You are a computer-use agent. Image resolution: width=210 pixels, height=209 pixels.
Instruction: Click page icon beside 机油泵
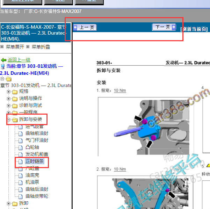(x=21, y=182)
